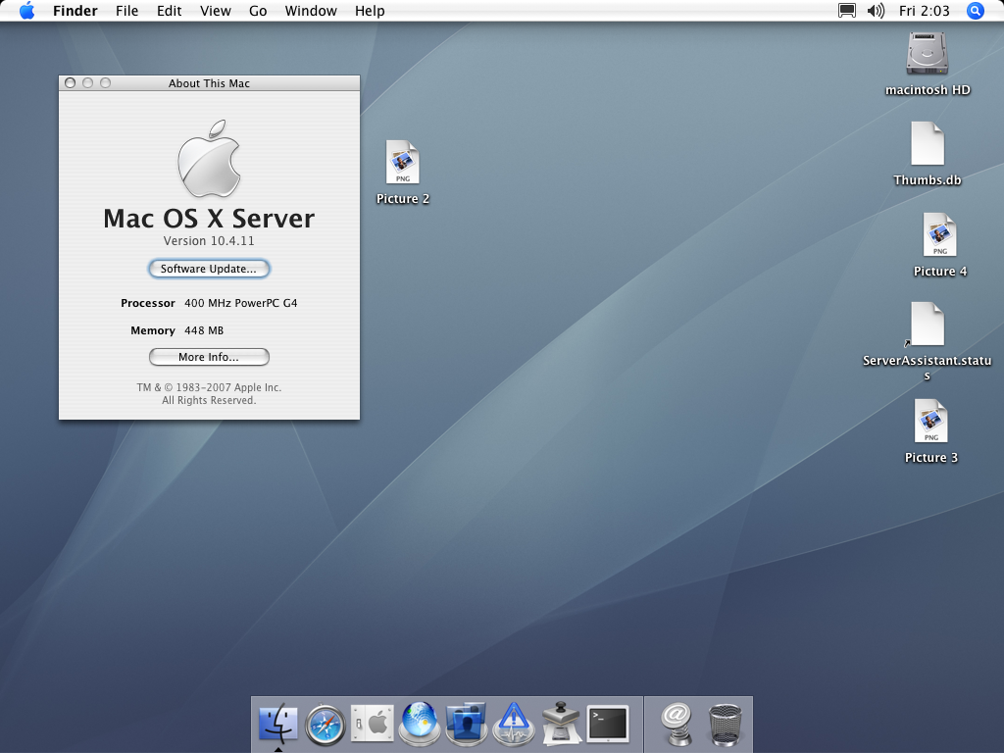Select the Picture 2 PNG file
Screen dimensions: 1004x753
pos(402,162)
